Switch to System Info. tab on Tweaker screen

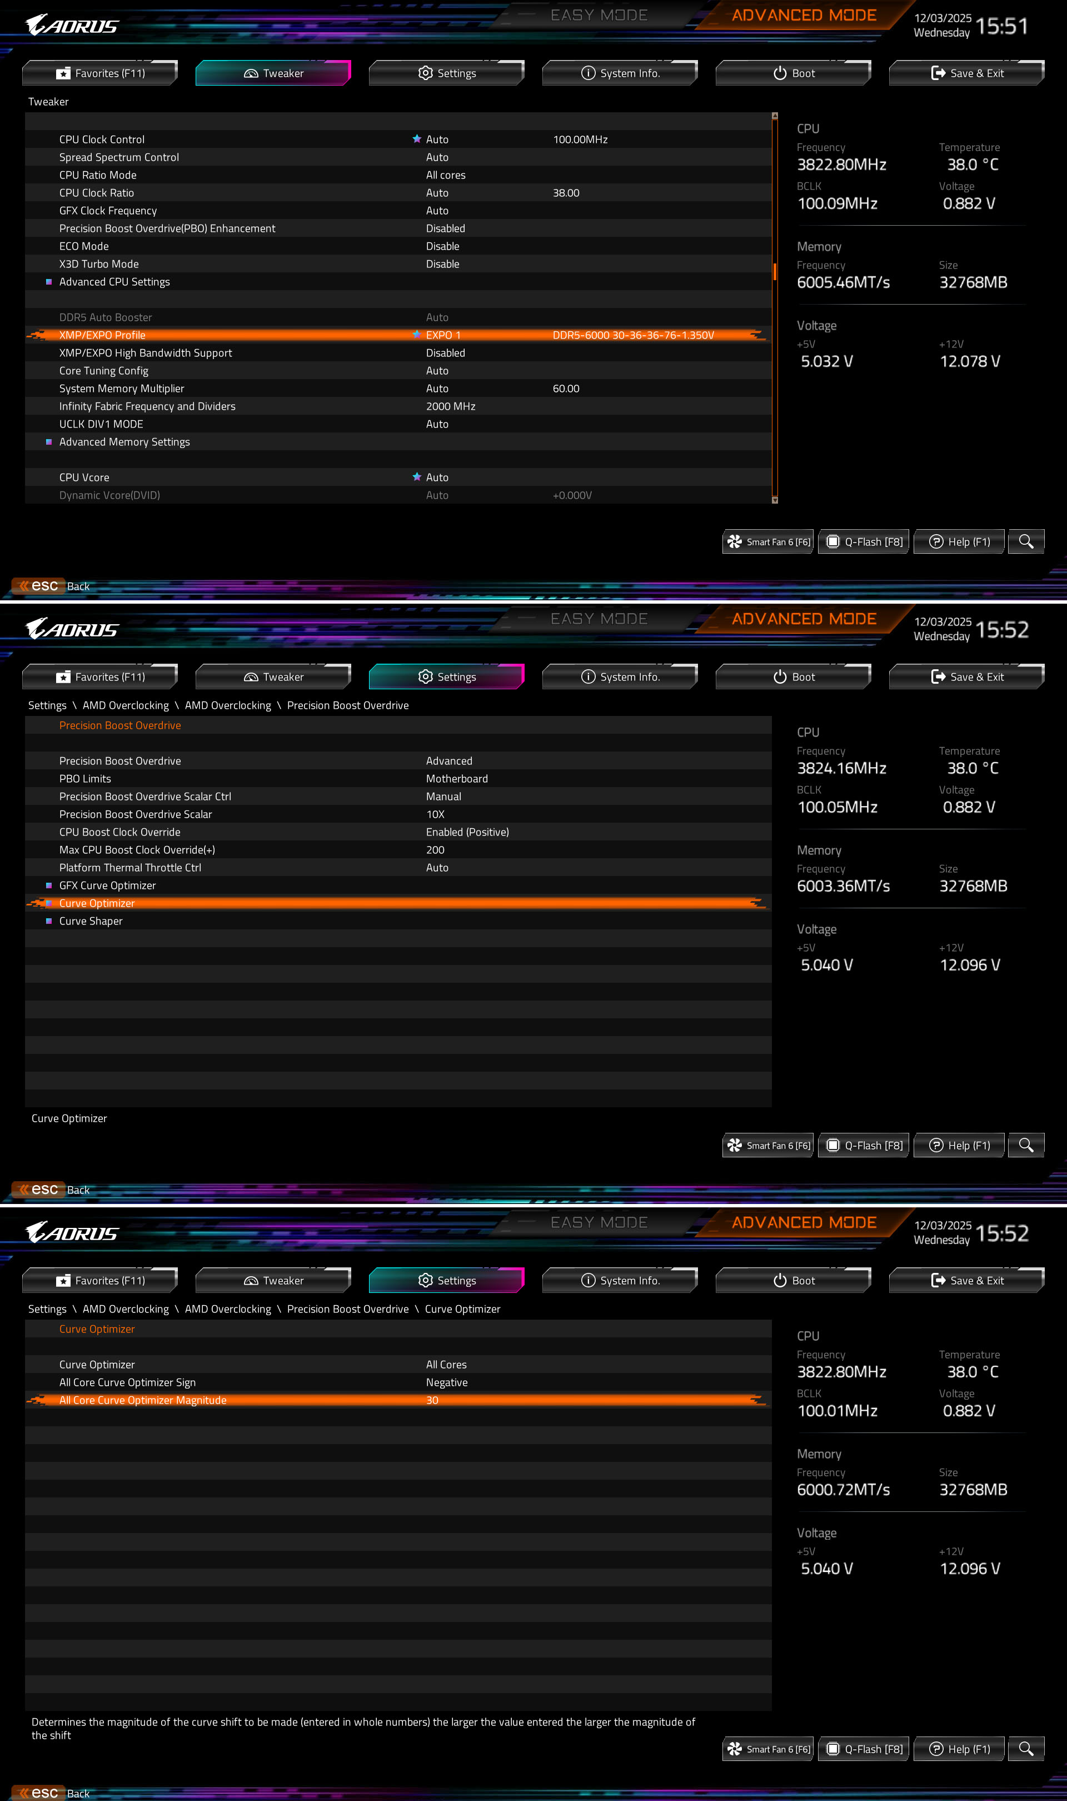click(620, 73)
